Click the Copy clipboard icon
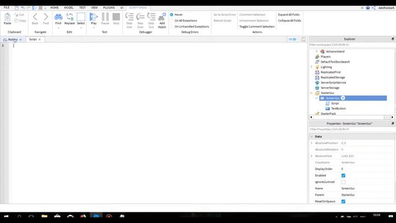This screenshot has width=396, height=223. click(x=17, y=20)
